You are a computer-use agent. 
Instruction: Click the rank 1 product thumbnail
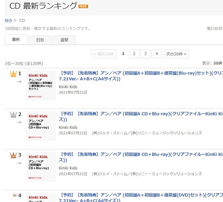[x=41, y=85]
